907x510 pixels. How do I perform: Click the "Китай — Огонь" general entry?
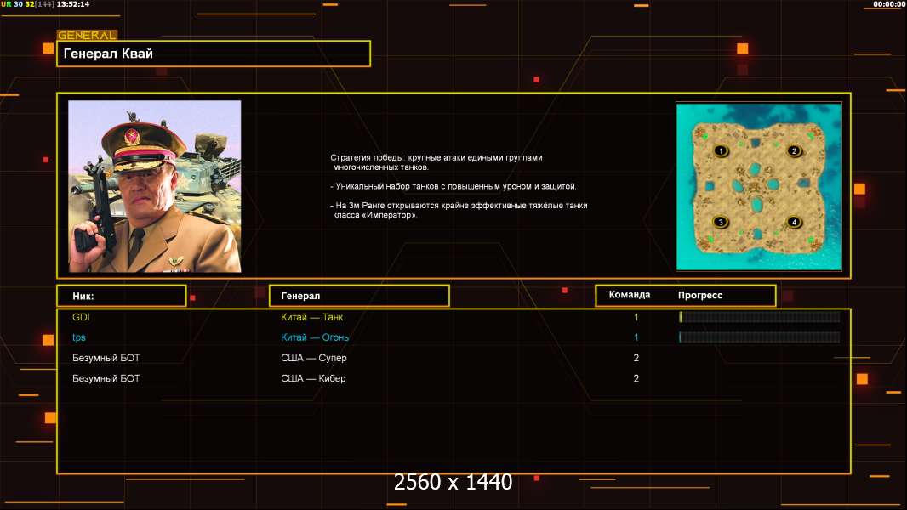coord(315,337)
